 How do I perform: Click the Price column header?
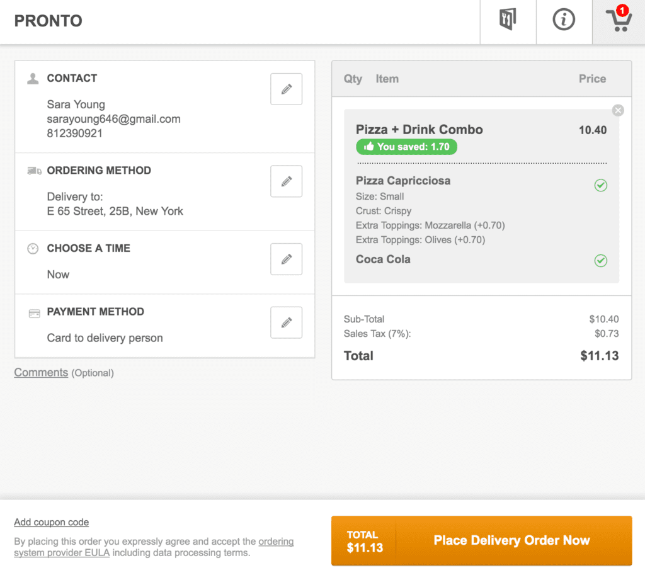(592, 79)
